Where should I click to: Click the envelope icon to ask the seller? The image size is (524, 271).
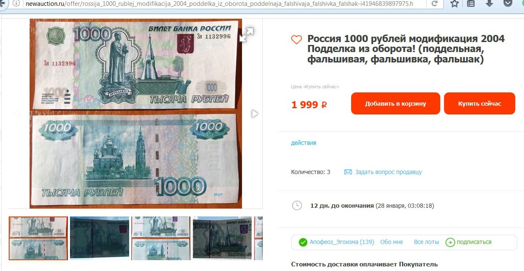point(348,172)
